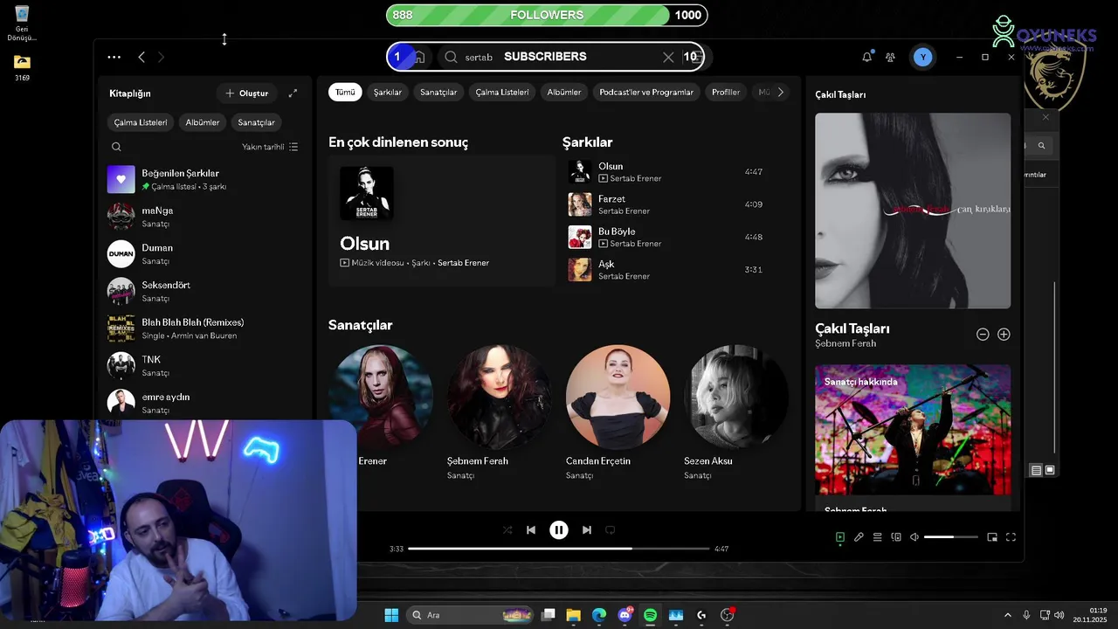Open friend activity icon
This screenshot has width=1118, height=629.
(x=890, y=57)
